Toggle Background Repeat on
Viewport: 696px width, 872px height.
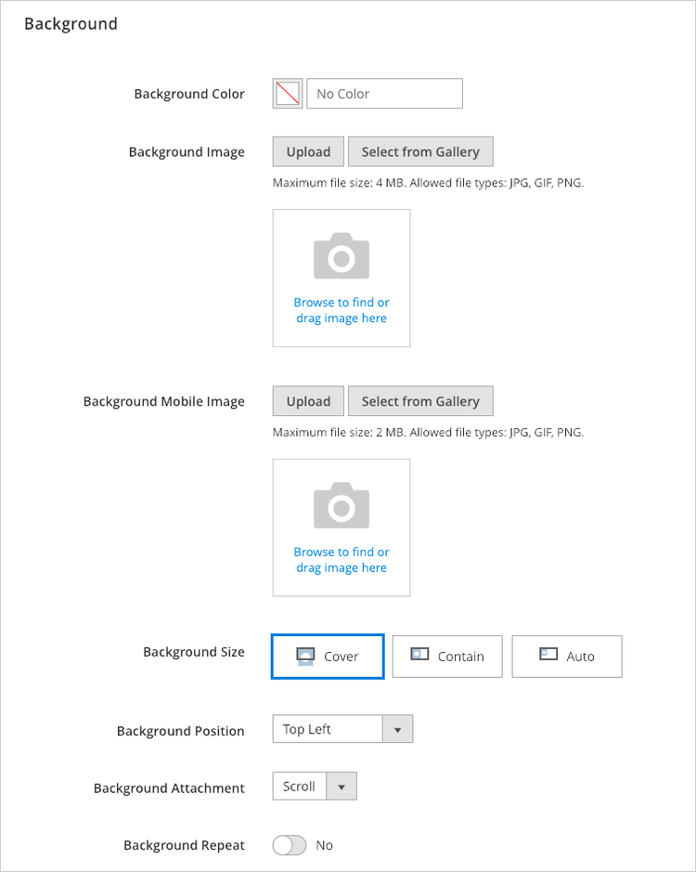coord(289,845)
